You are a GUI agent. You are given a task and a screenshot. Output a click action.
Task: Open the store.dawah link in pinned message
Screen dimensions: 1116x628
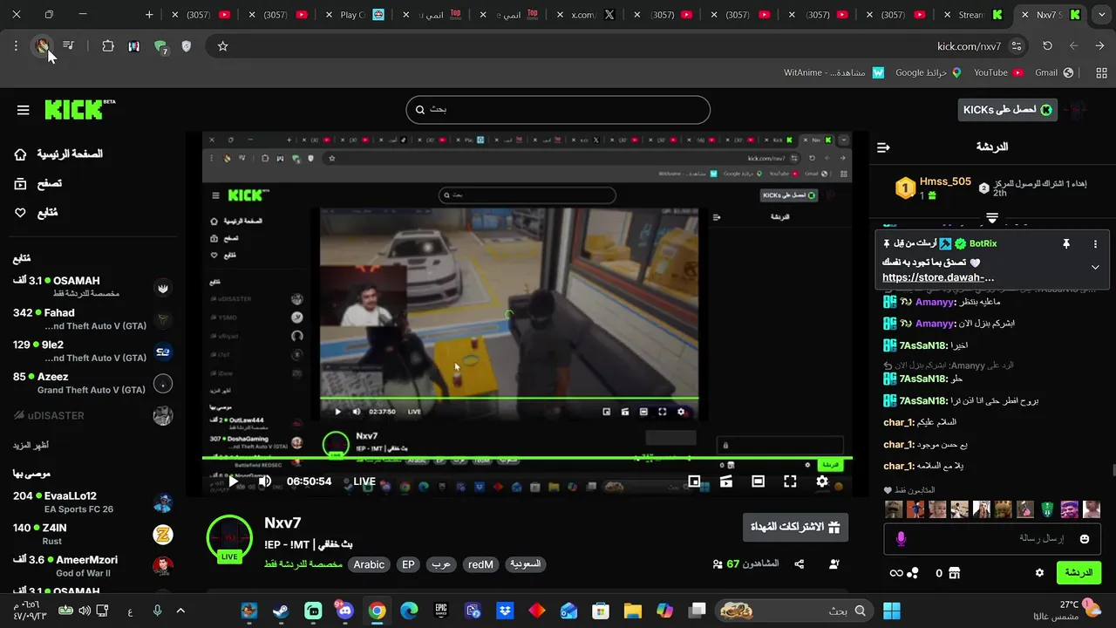point(938,277)
